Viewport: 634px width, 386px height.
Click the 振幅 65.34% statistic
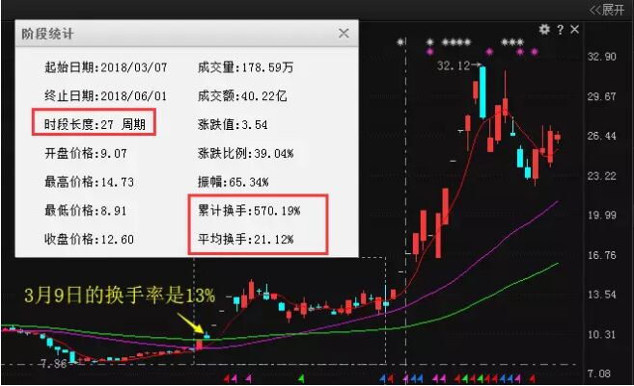point(233,181)
